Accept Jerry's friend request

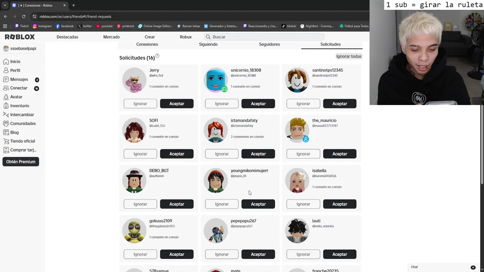click(177, 104)
